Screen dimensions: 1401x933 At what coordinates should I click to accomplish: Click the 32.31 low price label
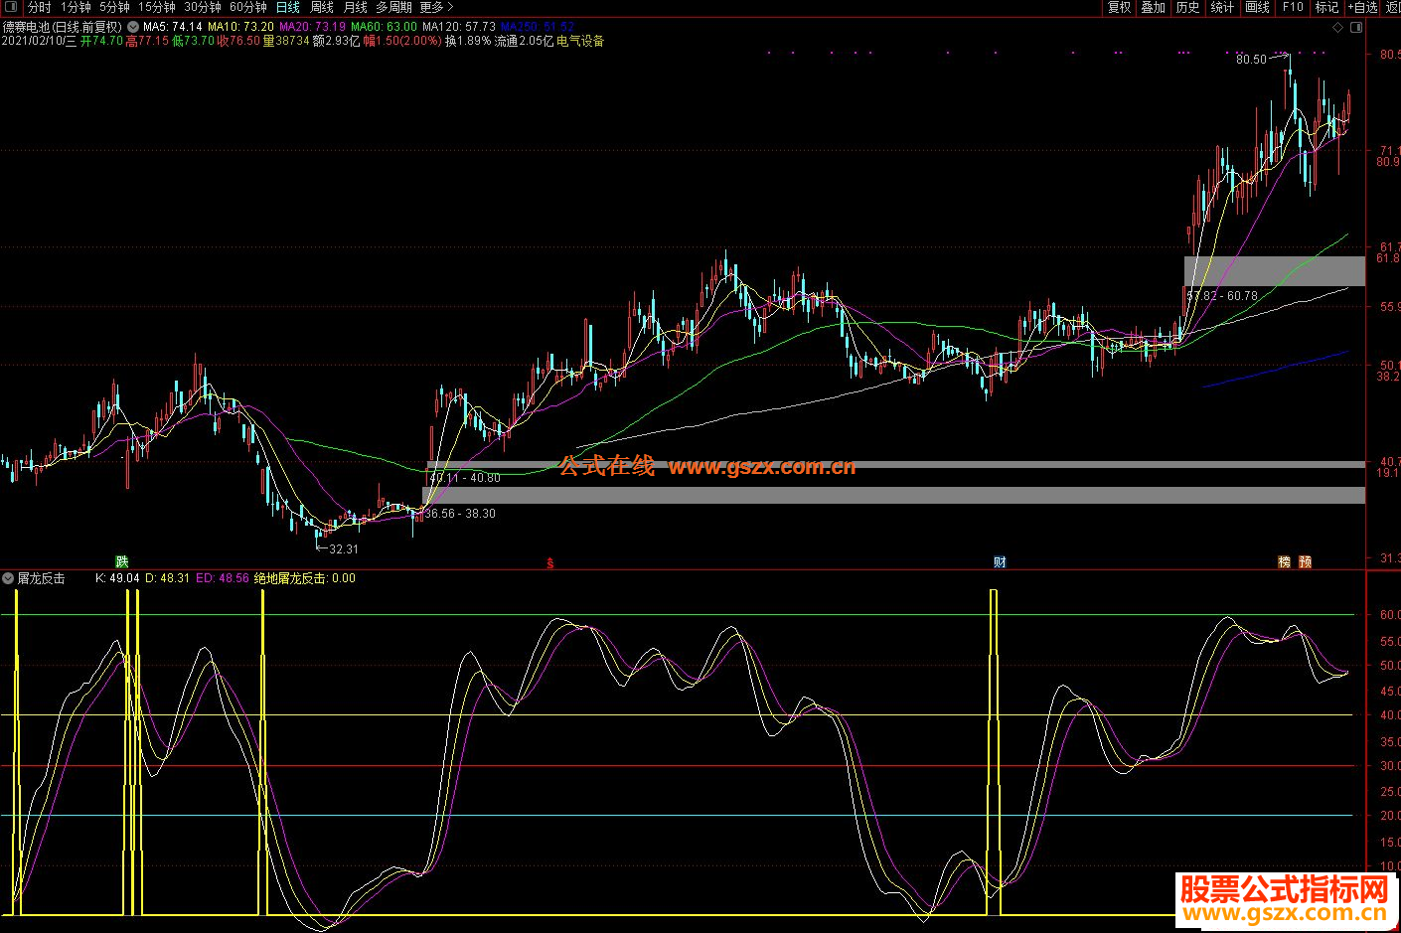coord(343,548)
